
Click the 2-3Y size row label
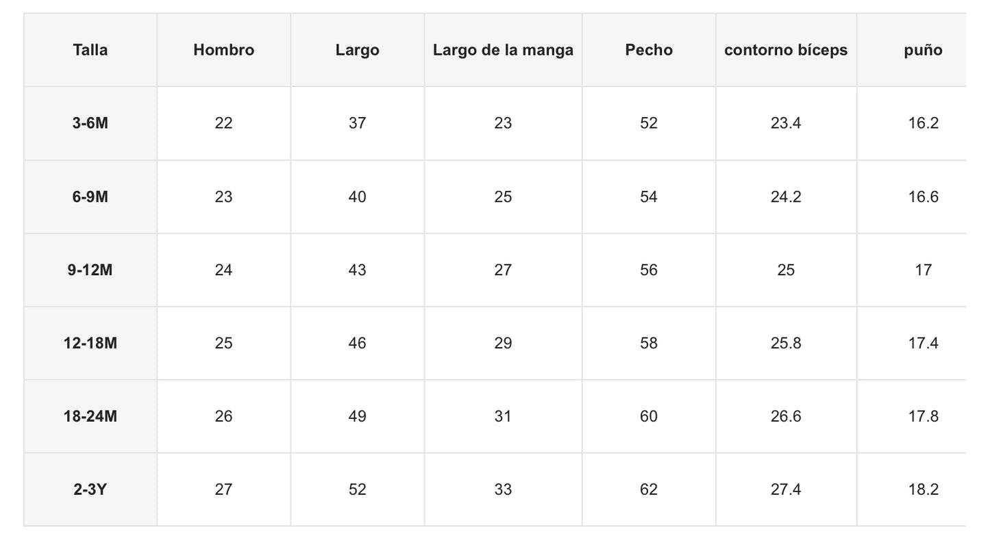point(90,489)
